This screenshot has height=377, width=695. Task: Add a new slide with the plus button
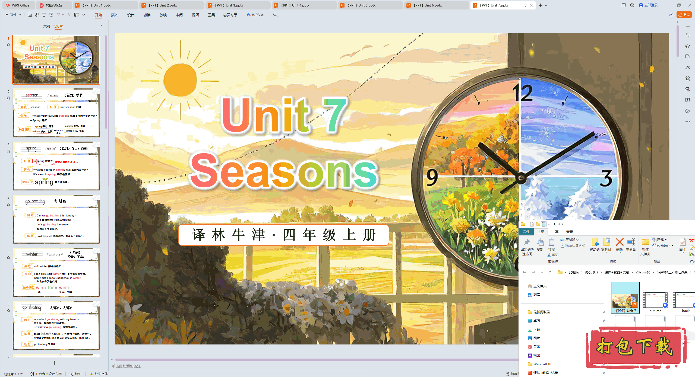coord(54,363)
